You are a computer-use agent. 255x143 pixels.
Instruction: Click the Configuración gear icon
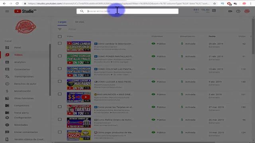tap(7, 118)
